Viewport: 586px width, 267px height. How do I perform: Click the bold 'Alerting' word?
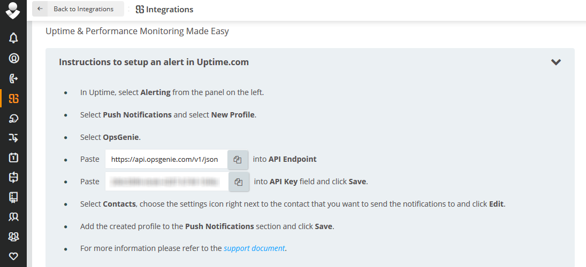pyautogui.click(x=156, y=92)
